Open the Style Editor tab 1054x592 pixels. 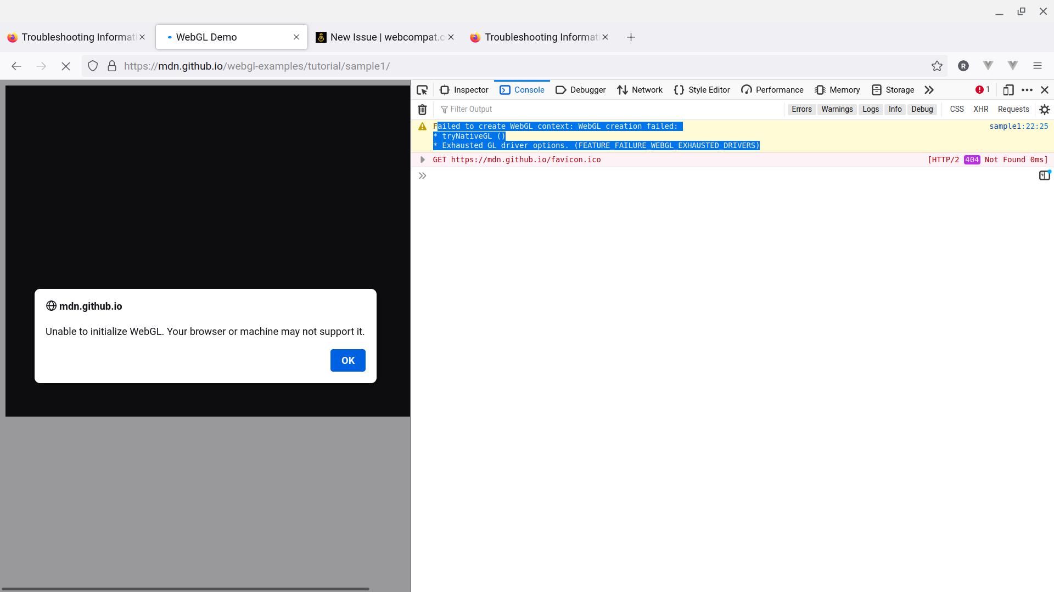702,90
